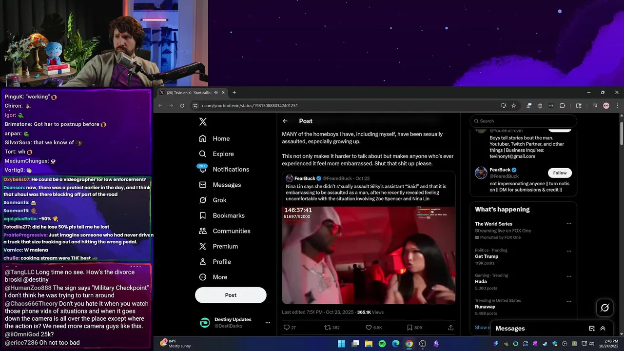This screenshot has height=351, width=624.
Task: Open the Chrome profile avatar
Action: (606, 105)
